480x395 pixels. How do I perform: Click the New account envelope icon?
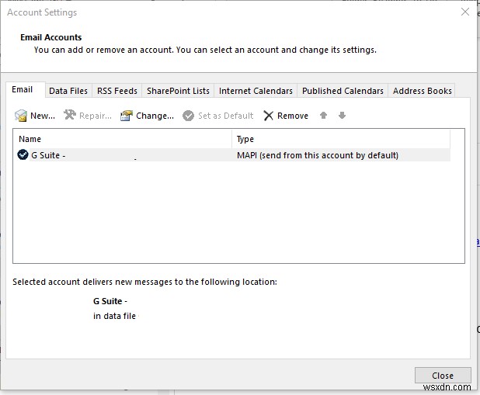[x=21, y=116]
